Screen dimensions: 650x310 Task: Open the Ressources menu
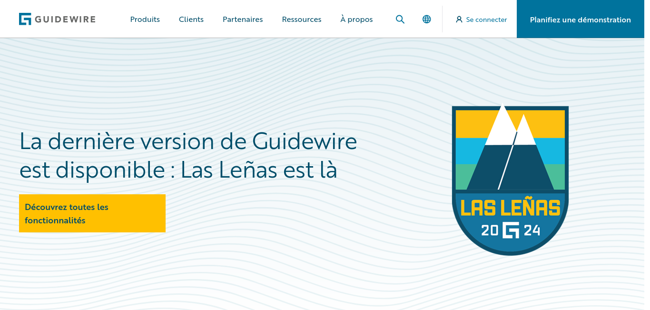[x=302, y=19]
